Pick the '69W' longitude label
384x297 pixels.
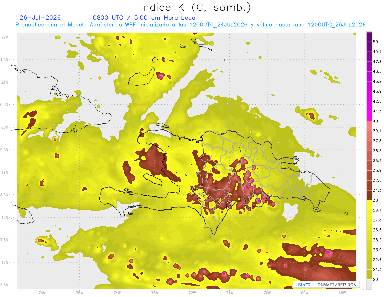tap(305, 293)
